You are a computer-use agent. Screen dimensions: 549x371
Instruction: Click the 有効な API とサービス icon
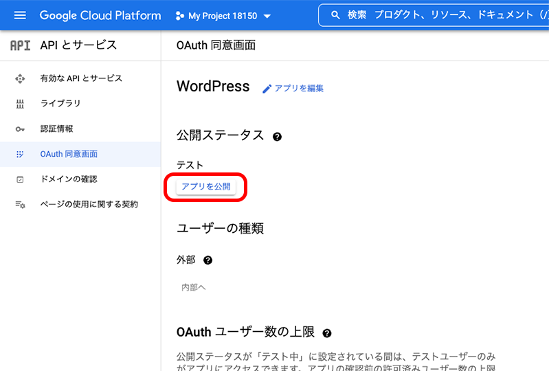click(20, 78)
